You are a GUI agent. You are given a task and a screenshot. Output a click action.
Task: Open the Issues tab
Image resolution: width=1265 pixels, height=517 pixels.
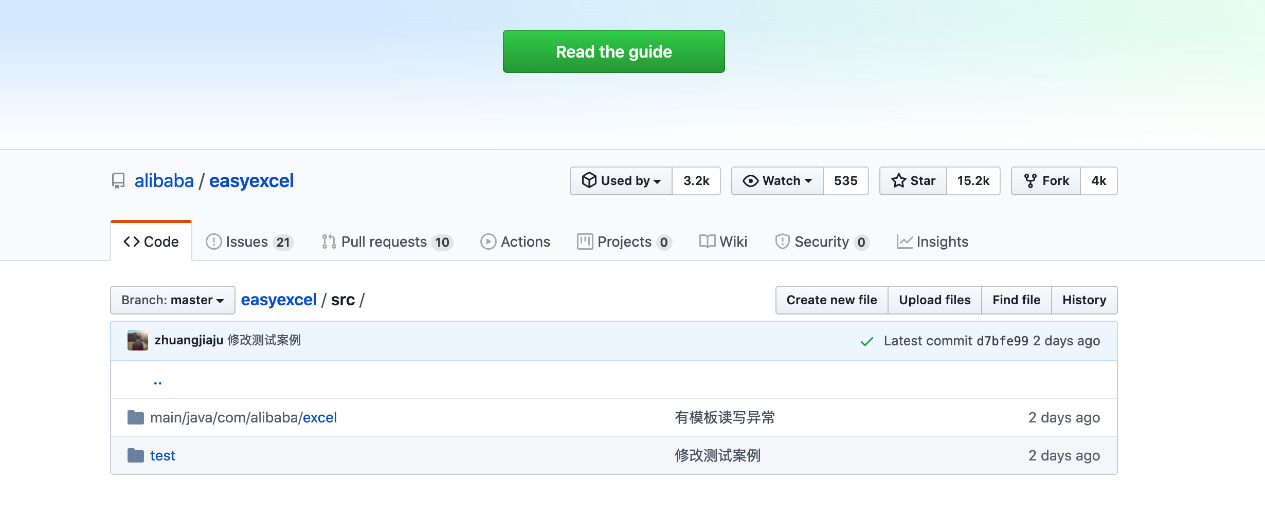pyautogui.click(x=249, y=242)
